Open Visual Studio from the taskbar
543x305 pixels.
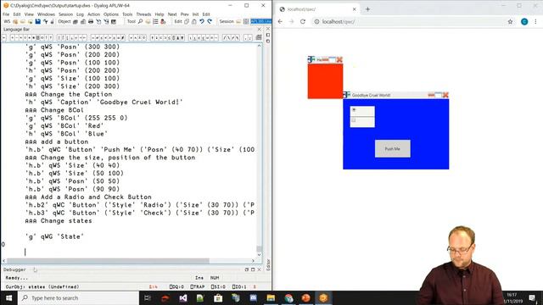click(183, 297)
